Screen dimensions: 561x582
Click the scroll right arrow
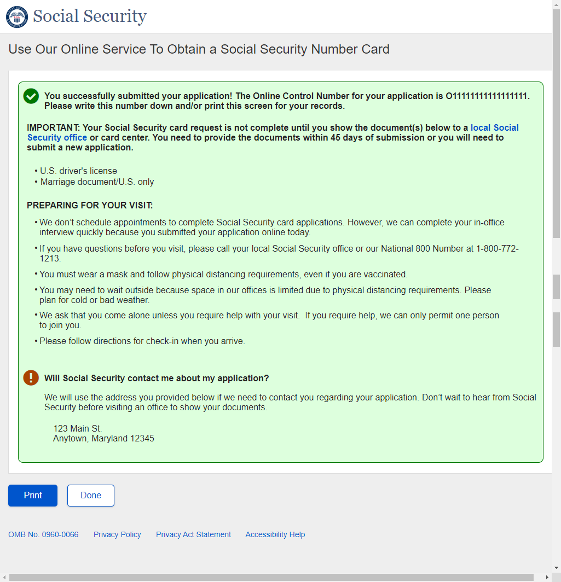tap(547, 577)
